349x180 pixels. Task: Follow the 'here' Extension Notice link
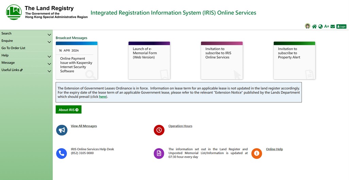pos(102,97)
